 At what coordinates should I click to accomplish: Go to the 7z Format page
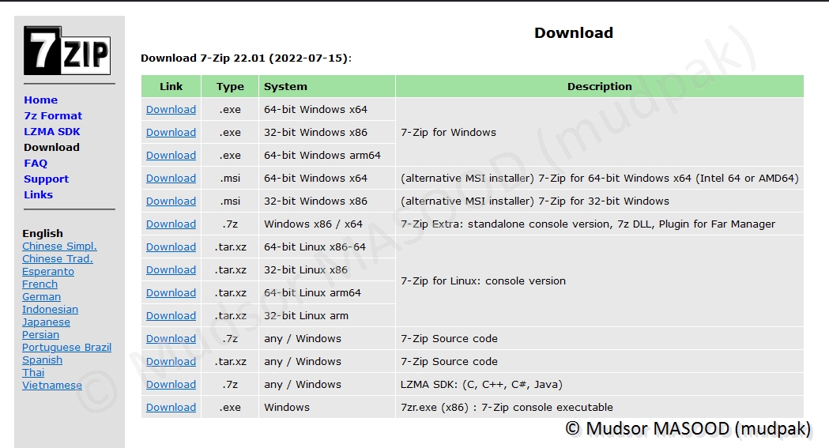[x=53, y=116]
